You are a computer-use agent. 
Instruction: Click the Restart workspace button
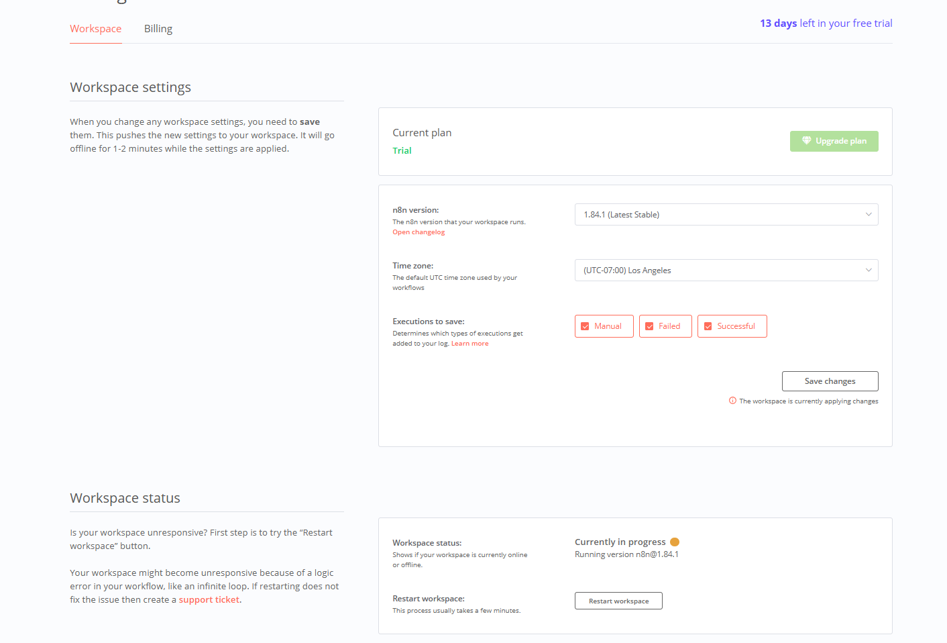[618, 601]
